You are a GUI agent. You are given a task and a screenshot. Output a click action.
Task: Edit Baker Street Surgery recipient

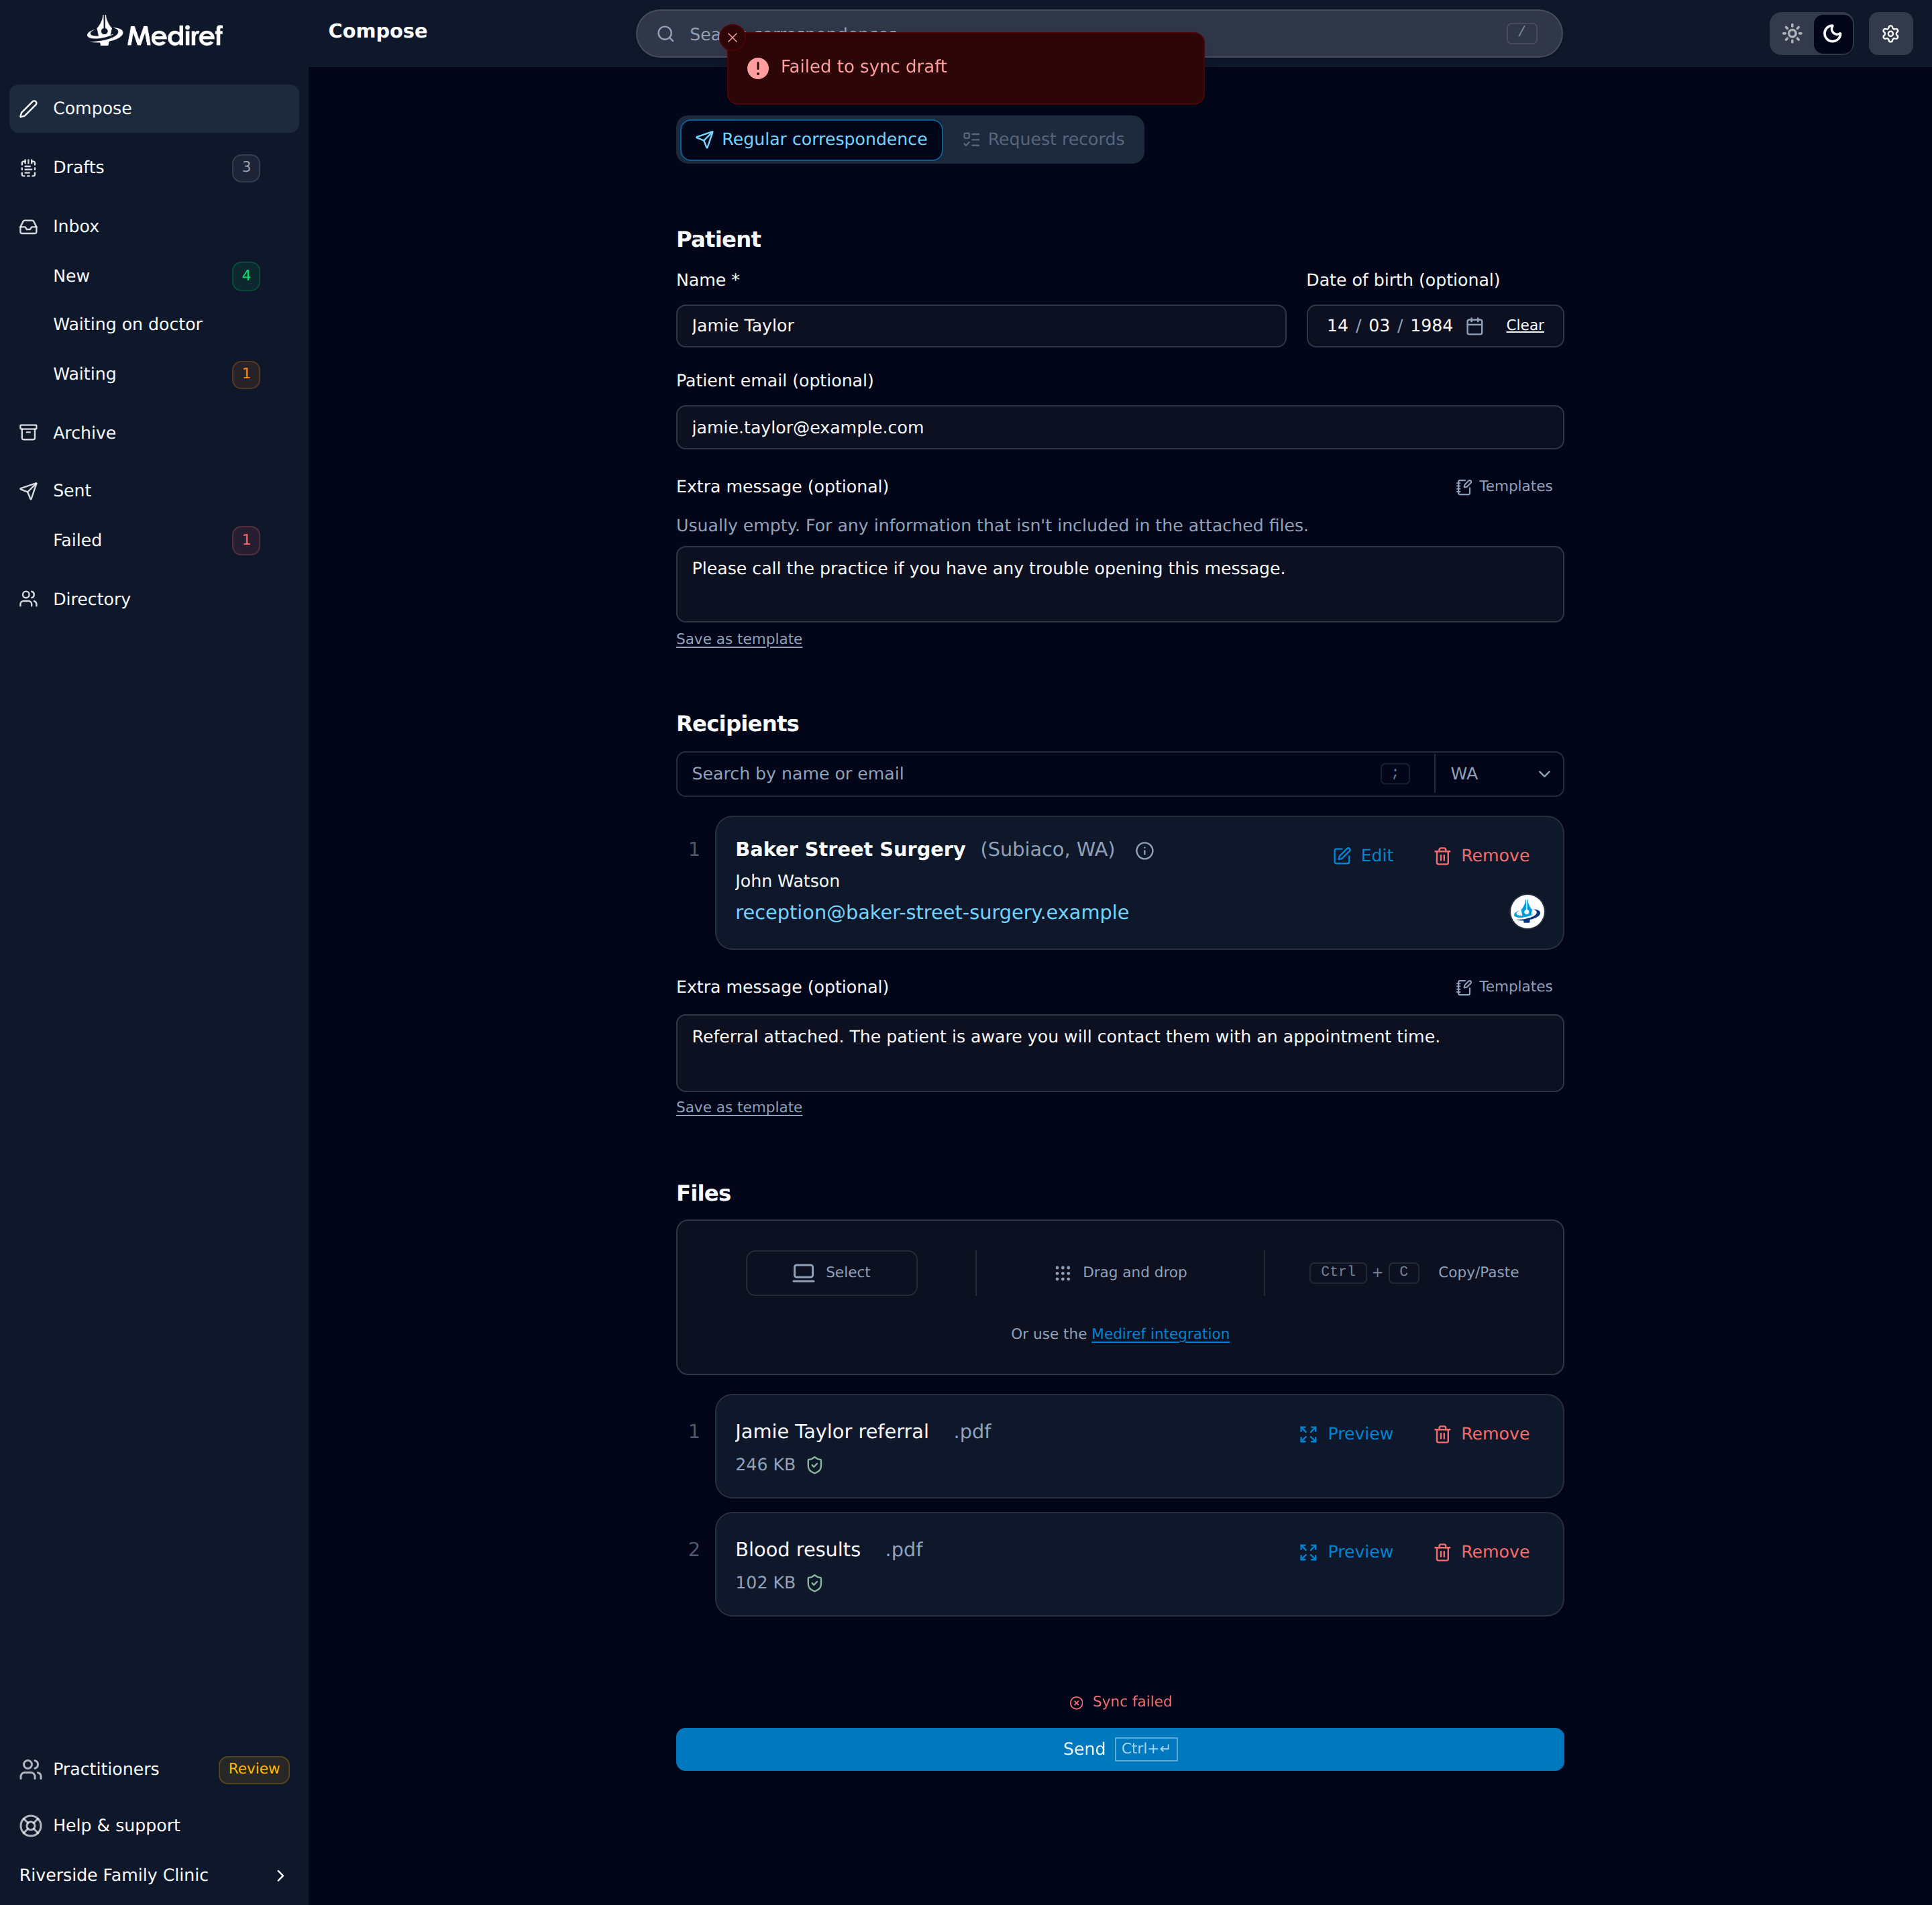pos(1362,856)
